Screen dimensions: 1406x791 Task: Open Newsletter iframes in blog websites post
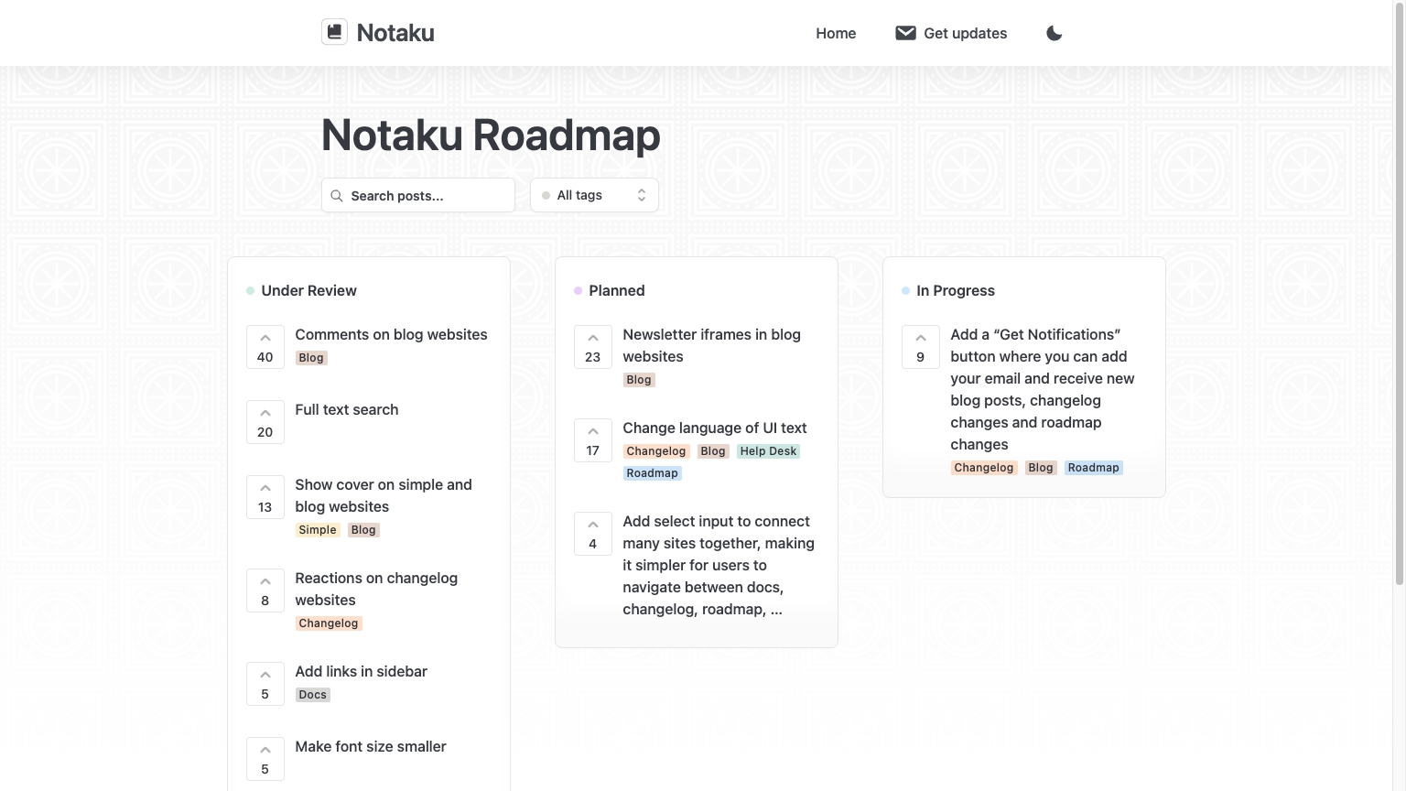point(711,345)
